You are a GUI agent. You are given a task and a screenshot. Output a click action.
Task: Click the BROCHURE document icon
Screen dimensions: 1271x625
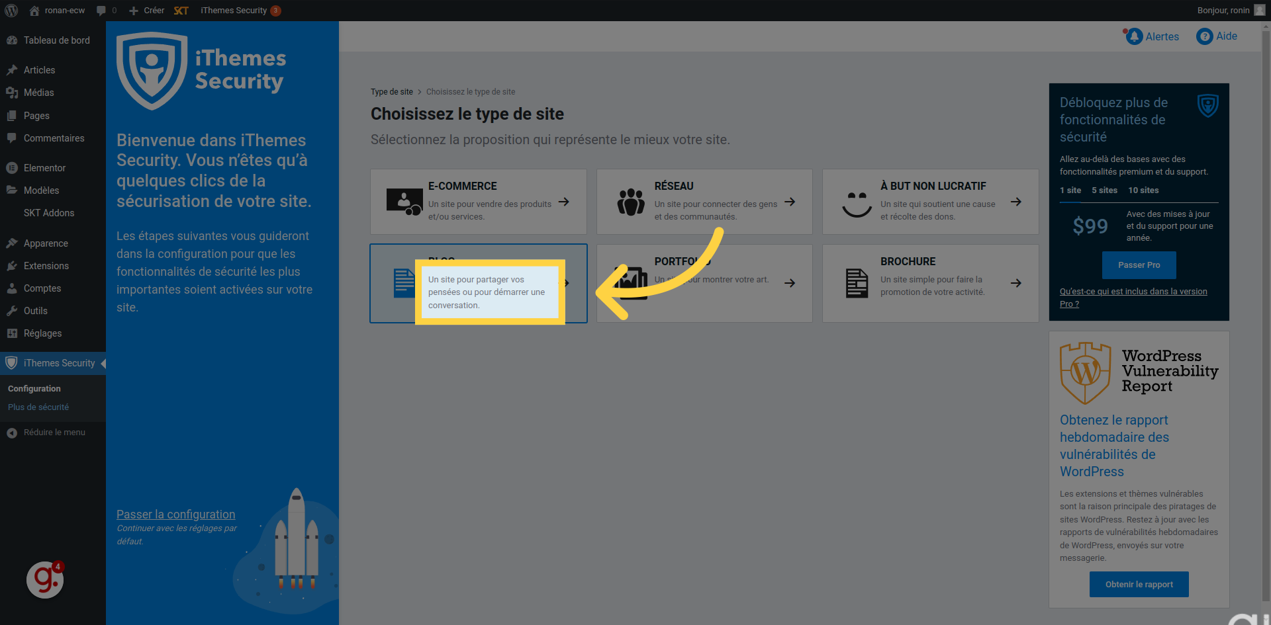(857, 283)
